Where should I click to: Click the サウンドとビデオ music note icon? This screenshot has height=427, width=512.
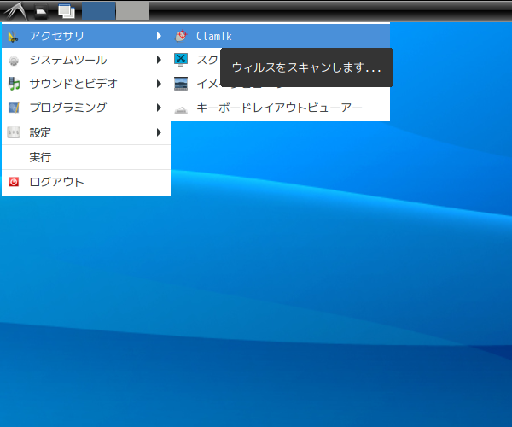point(14,84)
